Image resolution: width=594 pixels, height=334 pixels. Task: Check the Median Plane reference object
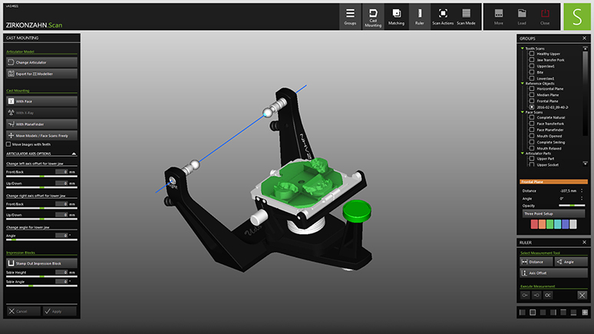(x=533, y=94)
